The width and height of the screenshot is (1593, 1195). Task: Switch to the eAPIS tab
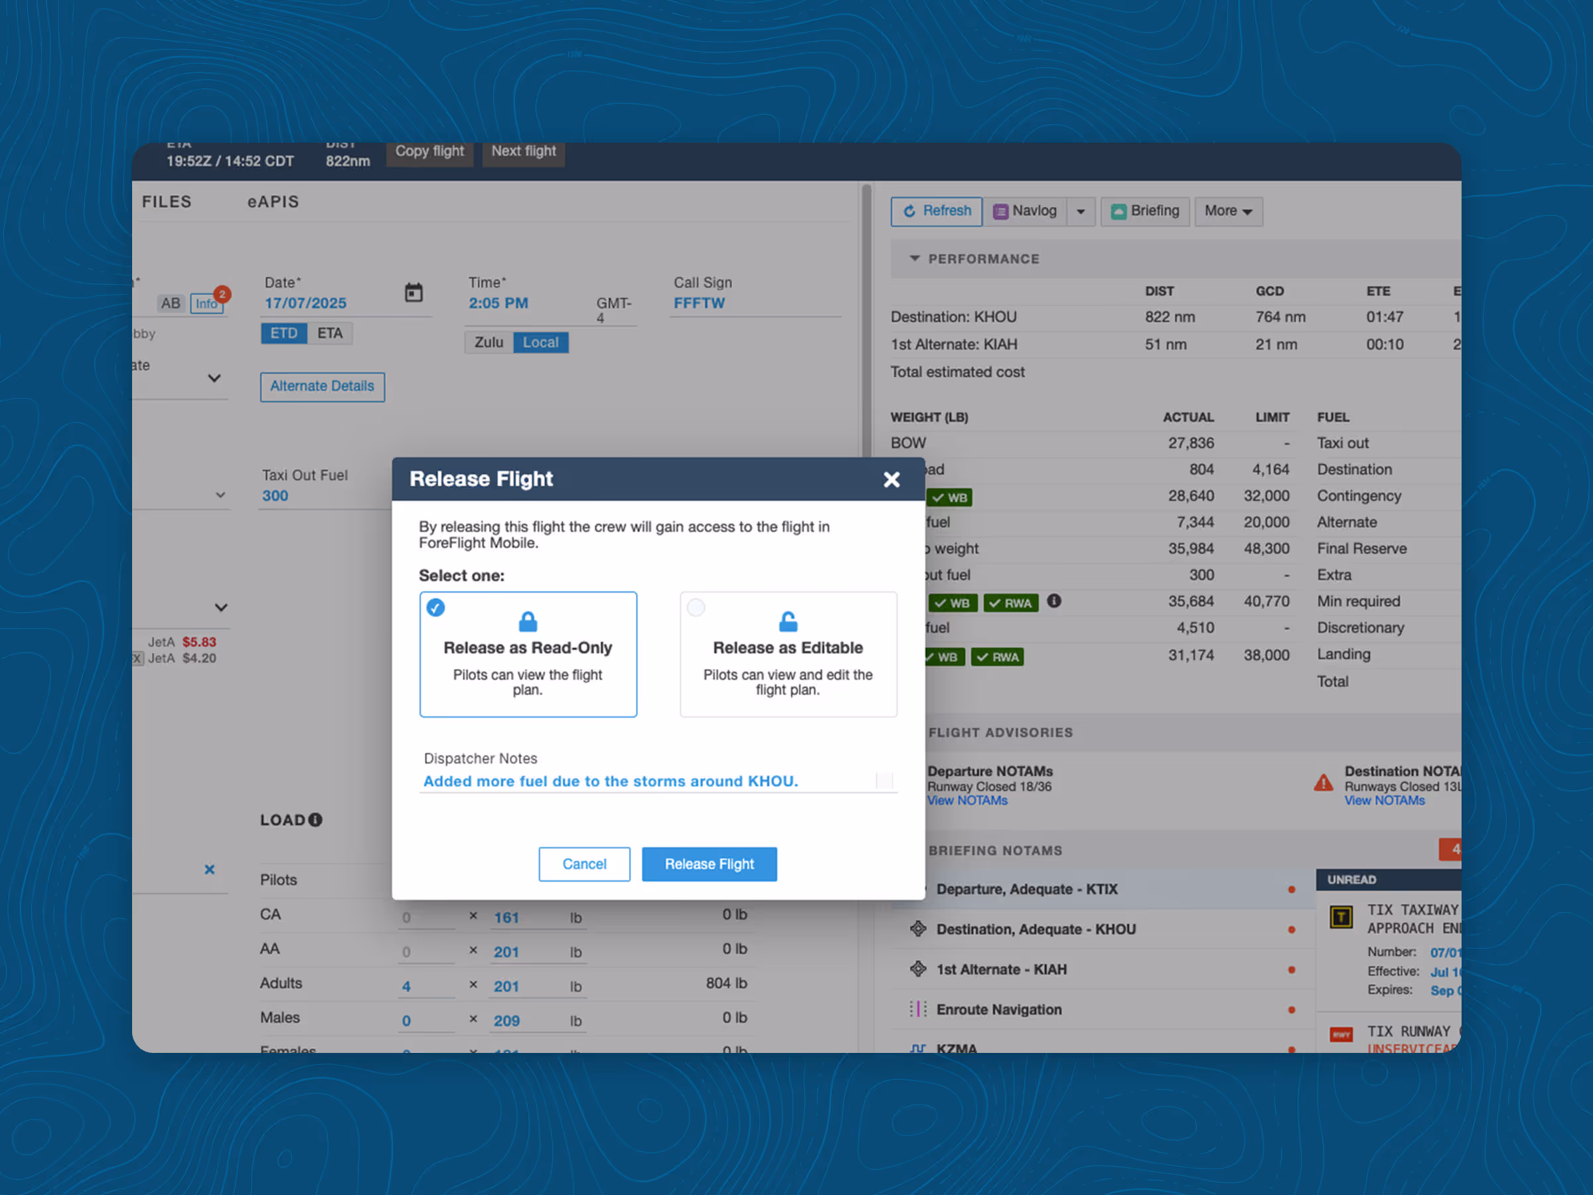273,202
